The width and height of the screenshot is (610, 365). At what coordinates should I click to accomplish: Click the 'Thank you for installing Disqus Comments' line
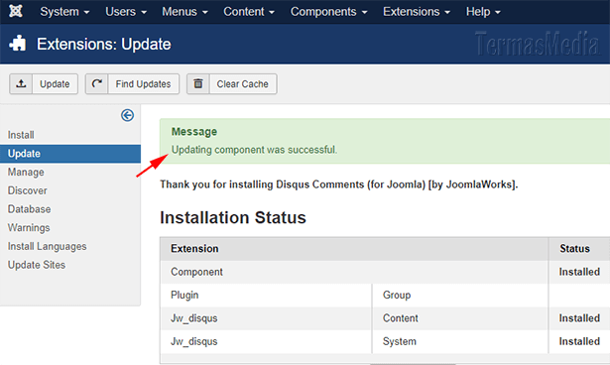point(339,184)
